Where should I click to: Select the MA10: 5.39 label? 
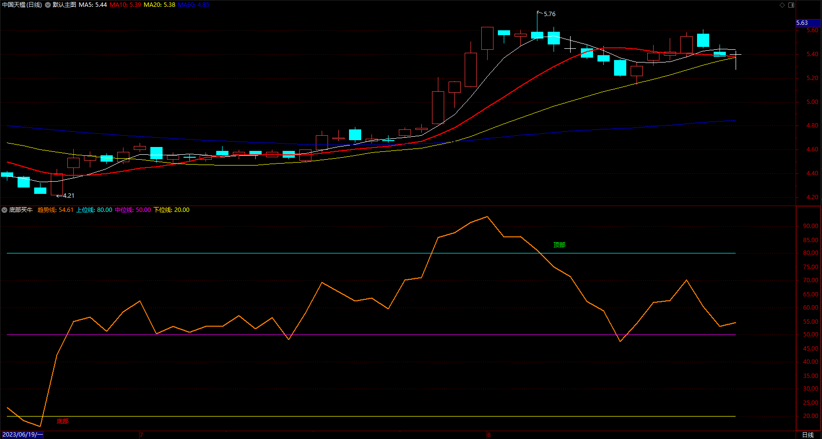point(125,5)
